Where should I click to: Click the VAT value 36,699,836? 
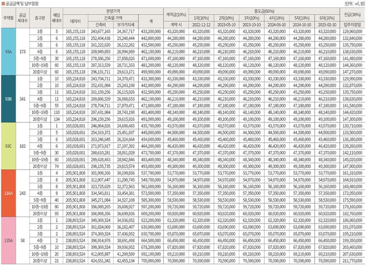pos(126,214)
